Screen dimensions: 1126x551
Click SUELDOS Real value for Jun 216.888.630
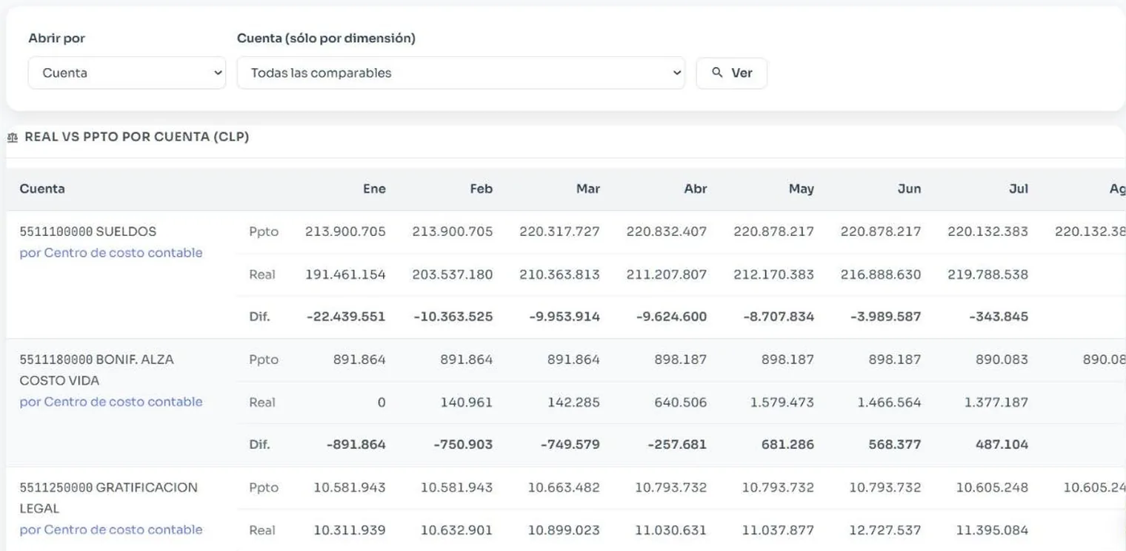point(881,274)
